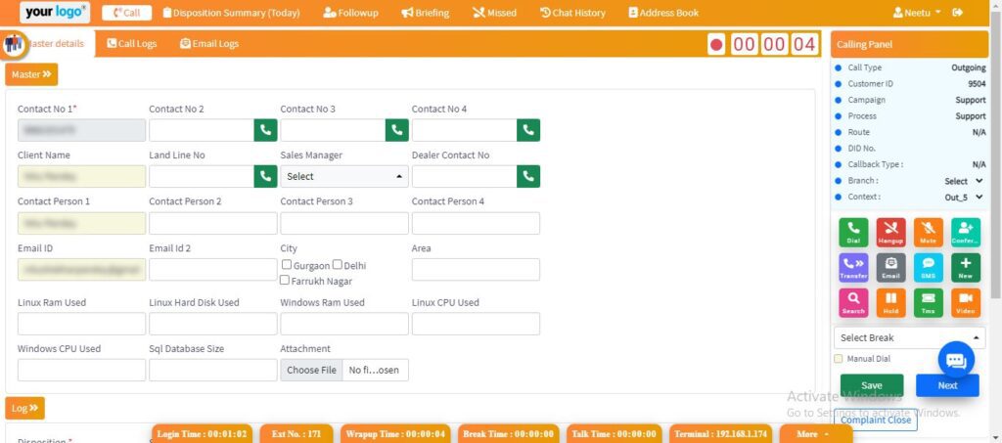Screen dimensions: 1002x443
Task: Click the Contact No 2 input field
Action: coord(202,130)
